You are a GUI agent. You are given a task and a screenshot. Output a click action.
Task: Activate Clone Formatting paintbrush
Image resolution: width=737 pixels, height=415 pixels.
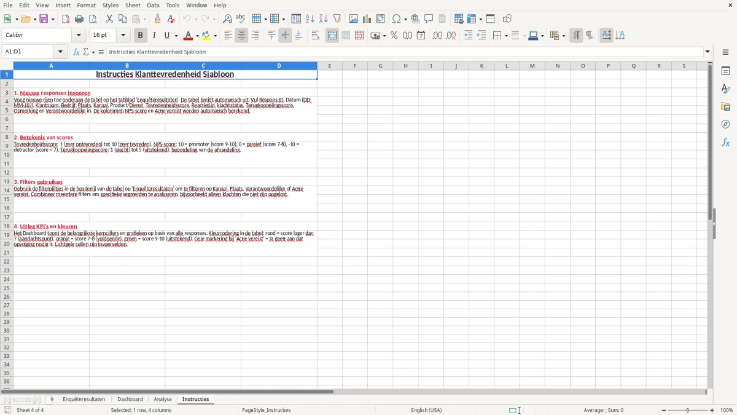coord(158,19)
